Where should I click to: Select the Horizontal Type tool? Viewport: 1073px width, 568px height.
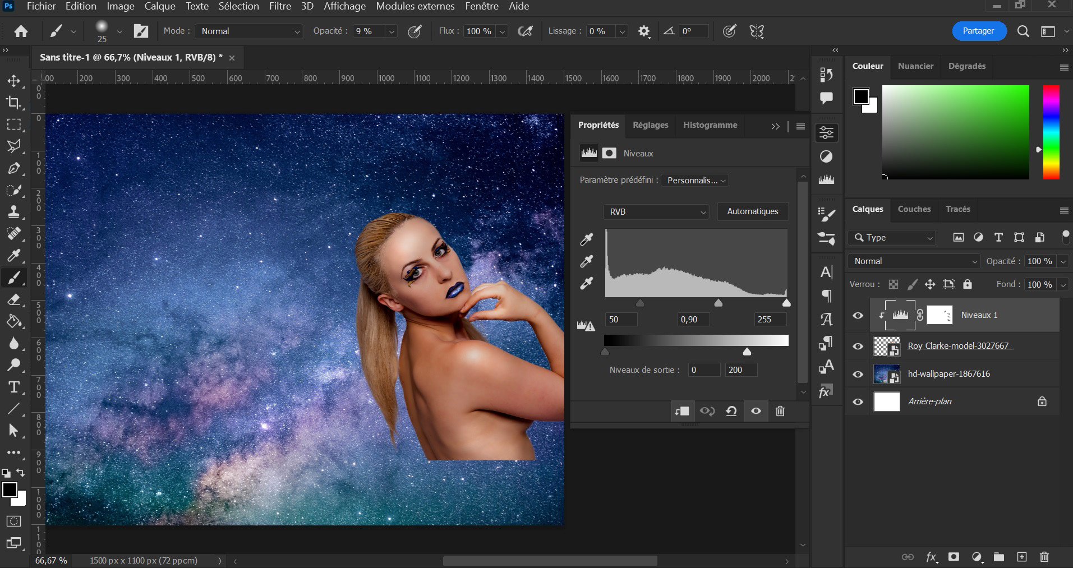pyautogui.click(x=14, y=387)
